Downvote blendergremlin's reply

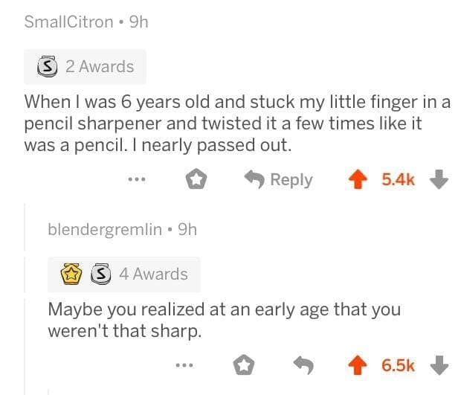(439, 365)
